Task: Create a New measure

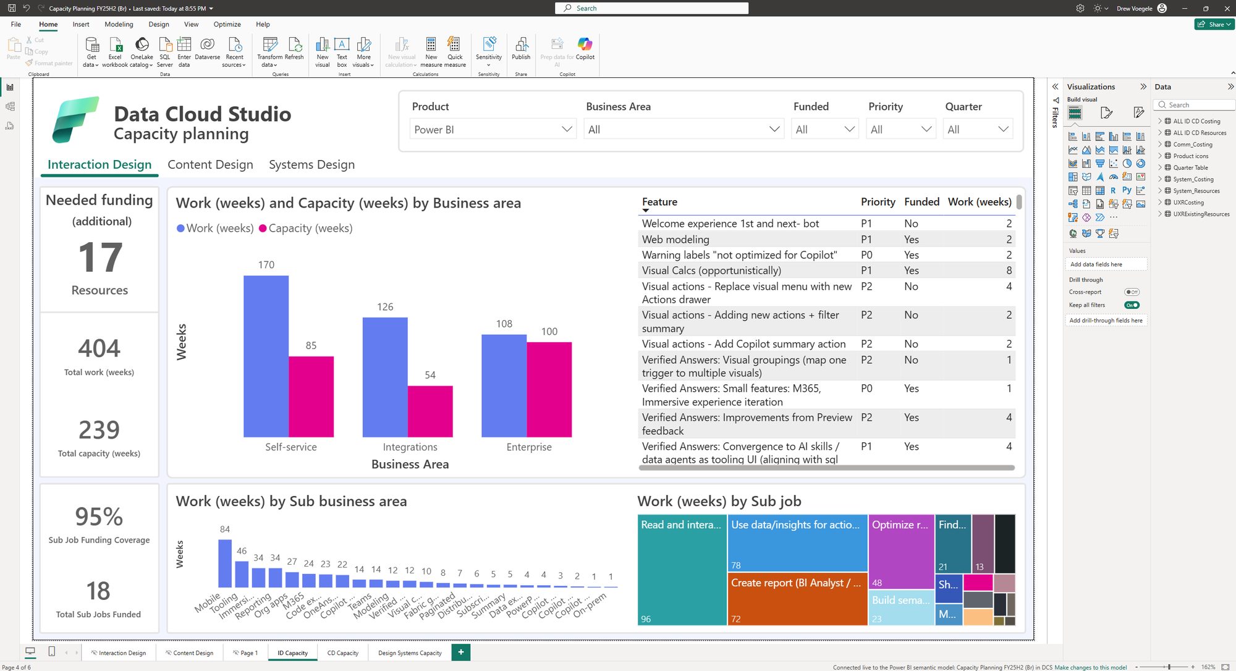Action: click(431, 52)
